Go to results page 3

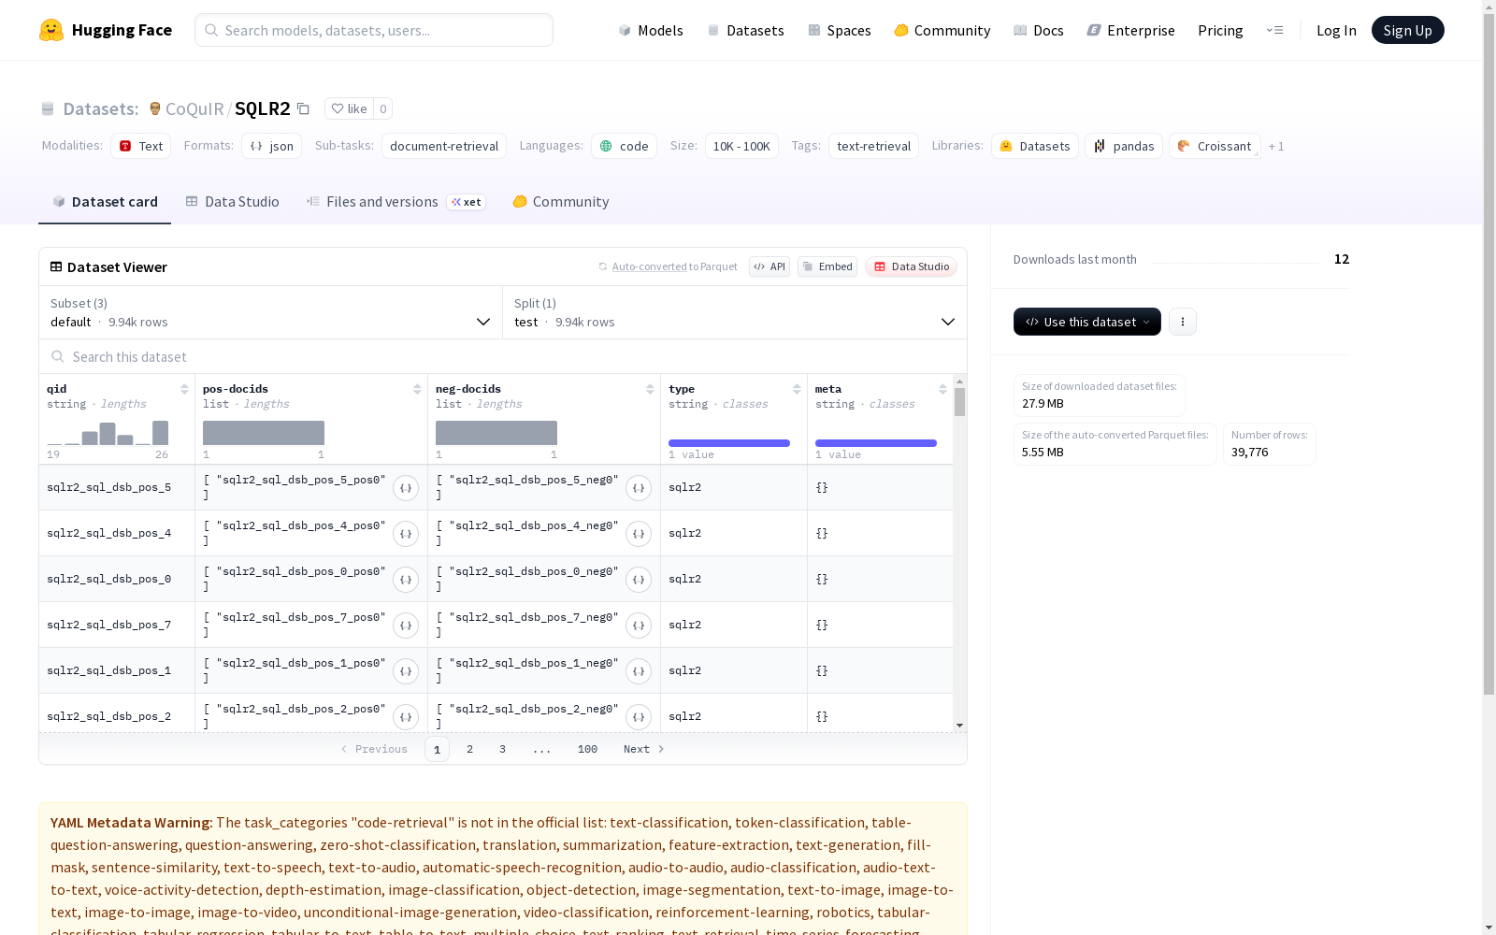502,749
